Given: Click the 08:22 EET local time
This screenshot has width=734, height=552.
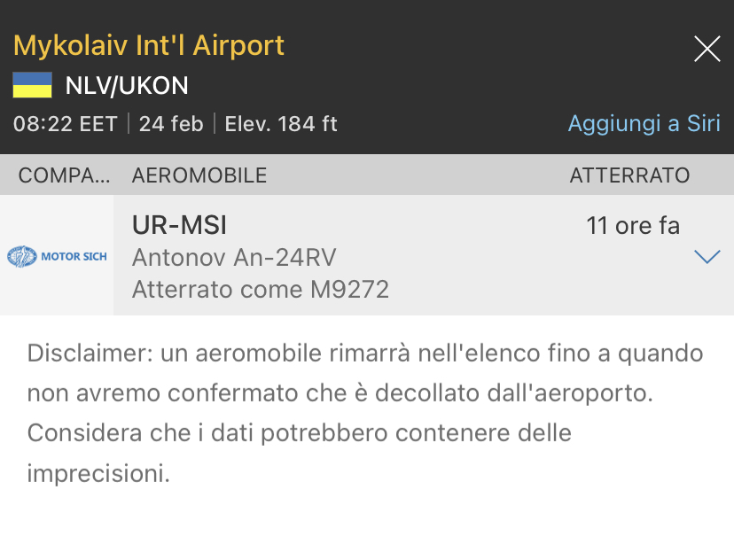Looking at the screenshot, I should (x=66, y=123).
